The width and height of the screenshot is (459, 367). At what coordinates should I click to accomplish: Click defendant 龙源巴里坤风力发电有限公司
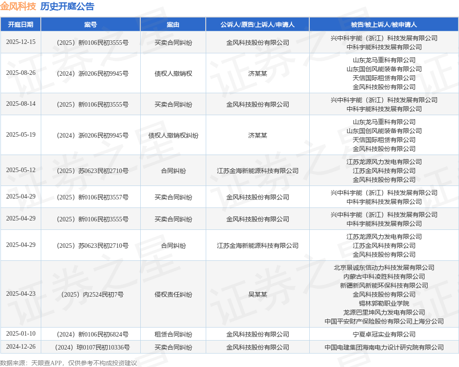coord(384,313)
